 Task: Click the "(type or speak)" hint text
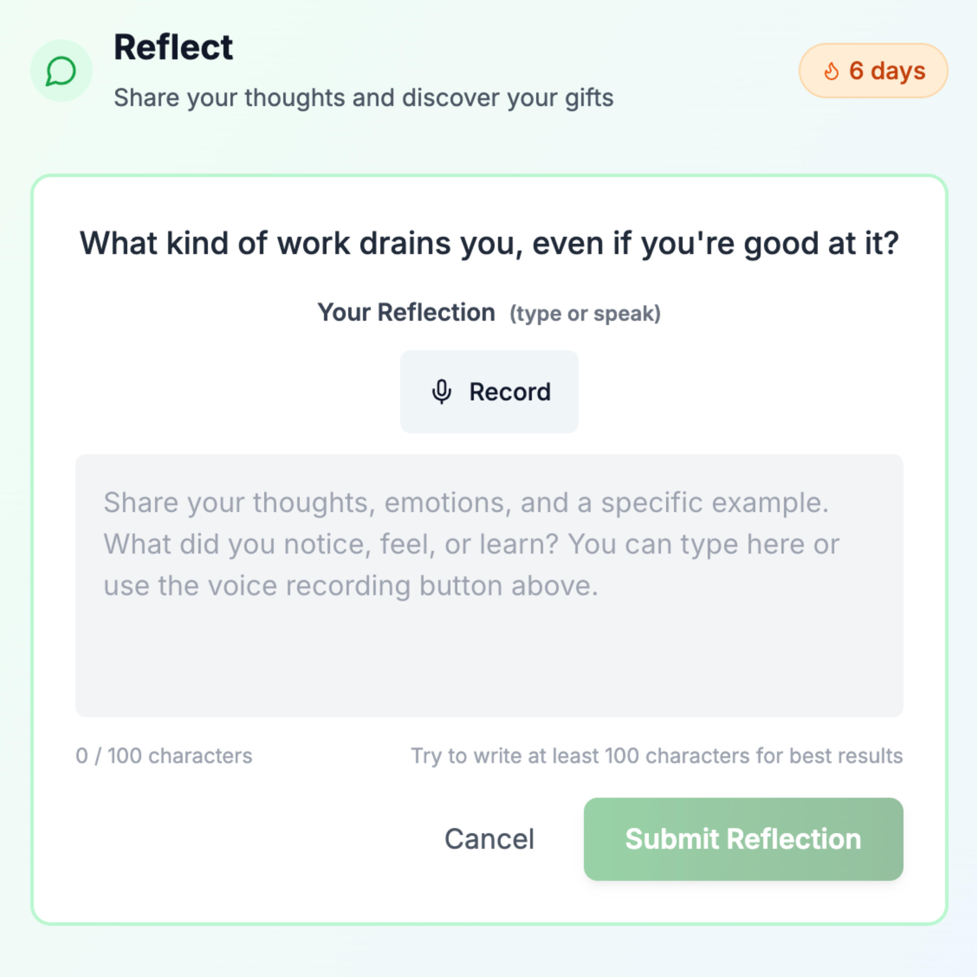click(x=585, y=314)
